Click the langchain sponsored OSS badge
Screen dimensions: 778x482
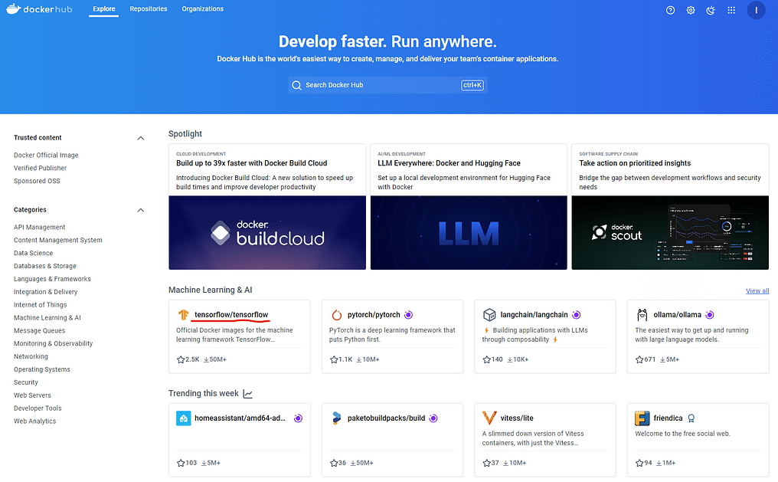pyautogui.click(x=576, y=315)
